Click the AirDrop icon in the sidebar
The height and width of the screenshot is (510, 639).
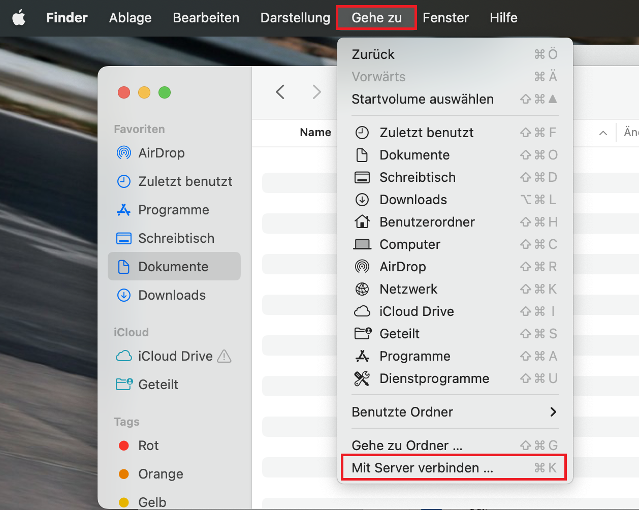[x=124, y=153]
